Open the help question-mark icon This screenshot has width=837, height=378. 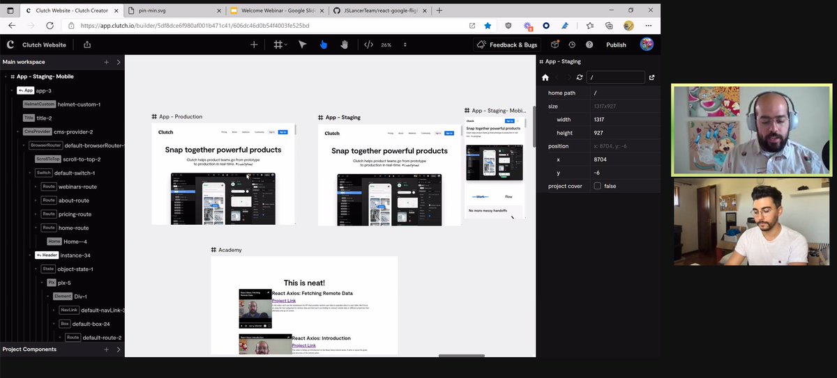coord(589,45)
